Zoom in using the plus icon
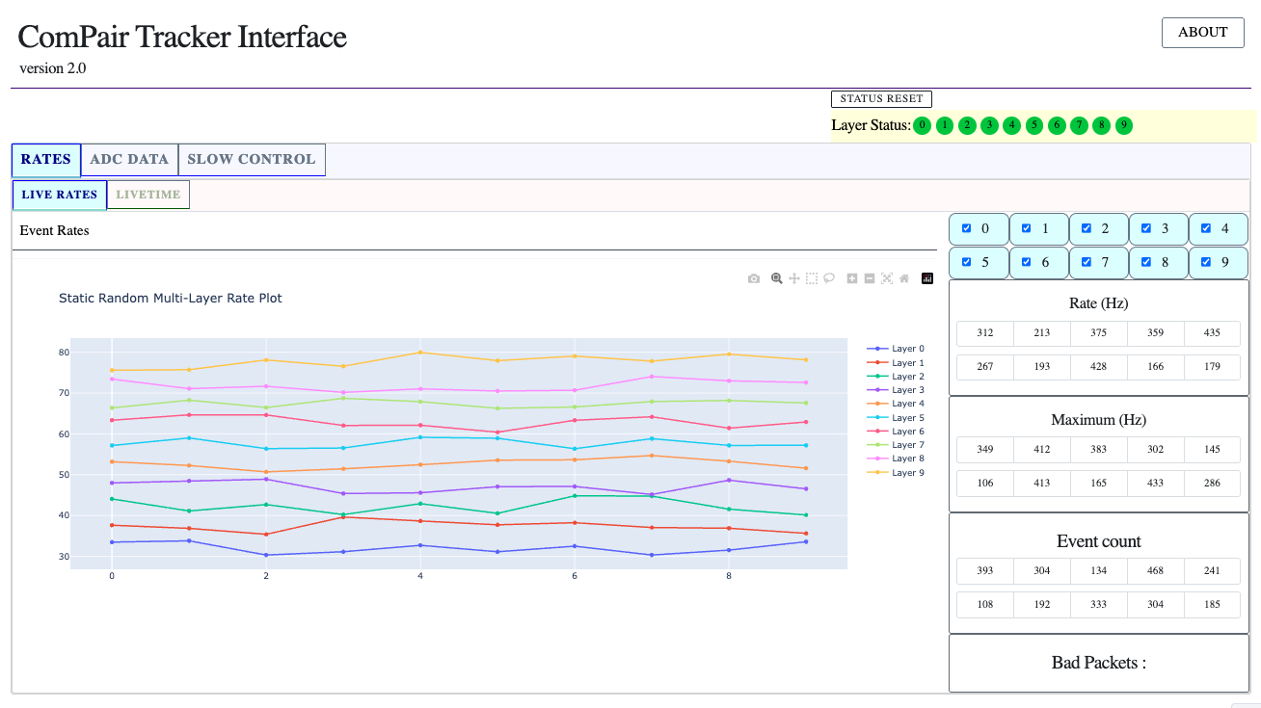This screenshot has height=708, width=1261. [852, 278]
